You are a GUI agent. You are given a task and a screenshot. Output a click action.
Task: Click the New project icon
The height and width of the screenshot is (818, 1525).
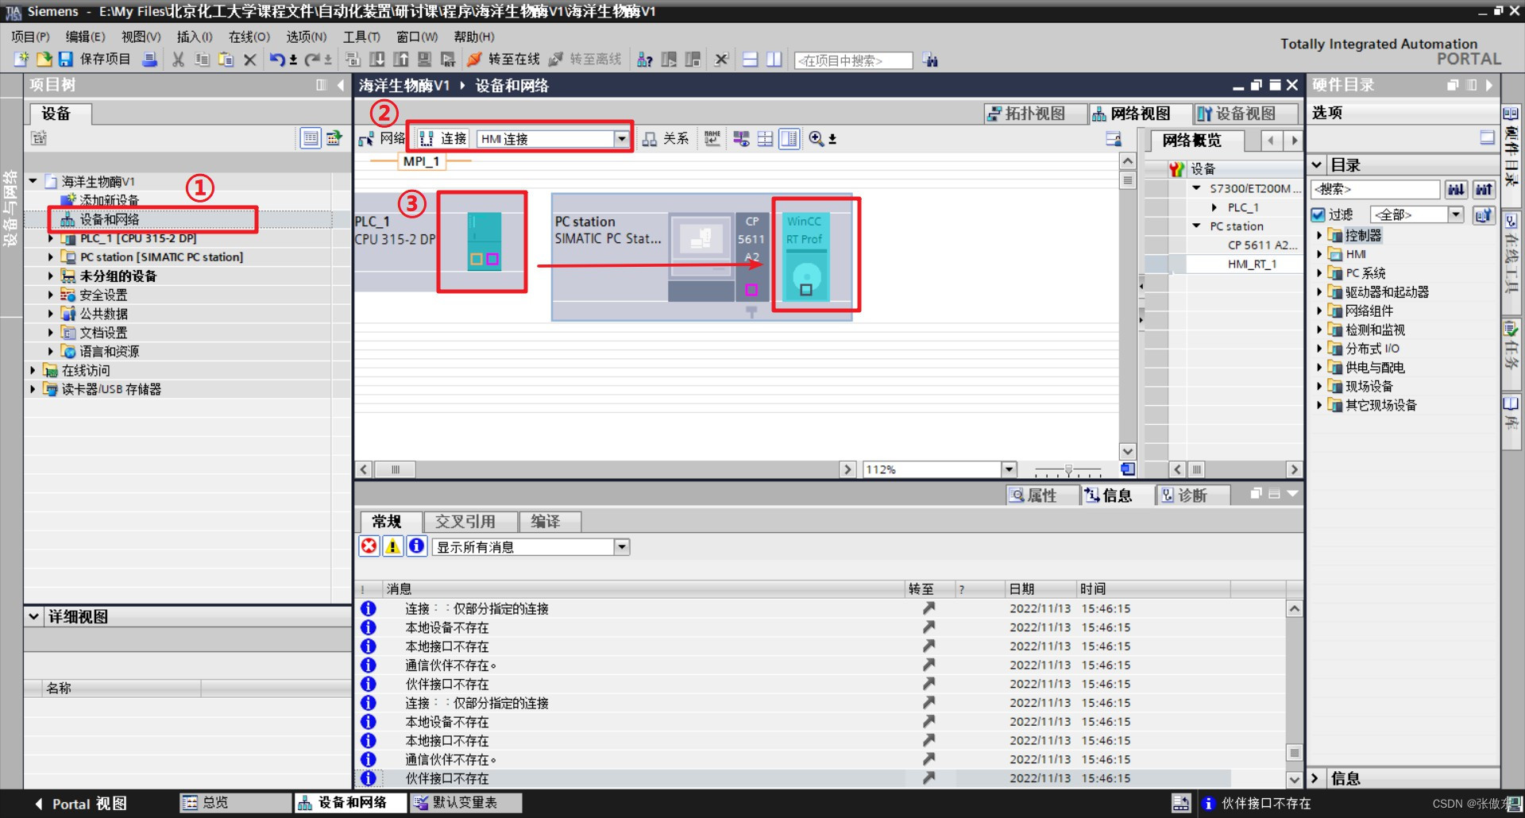click(21, 60)
